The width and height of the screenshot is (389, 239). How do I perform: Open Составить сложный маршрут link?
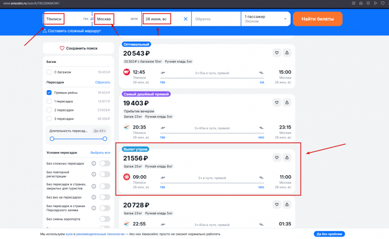[x=74, y=31]
